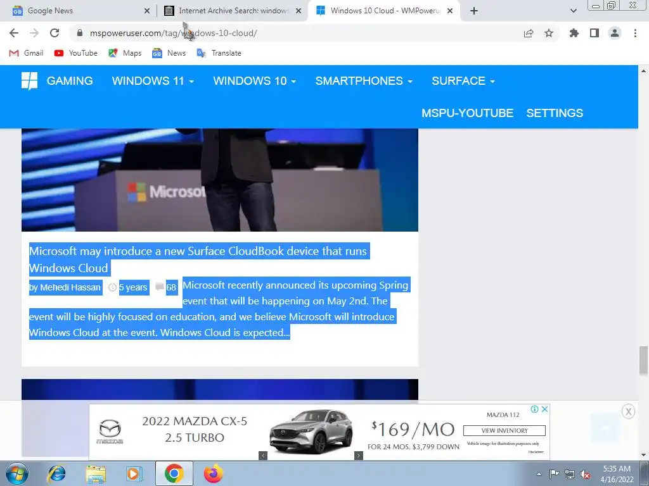Dismiss bottom banner with circled X
Viewport: 649px width, 486px height.
pyautogui.click(x=628, y=411)
